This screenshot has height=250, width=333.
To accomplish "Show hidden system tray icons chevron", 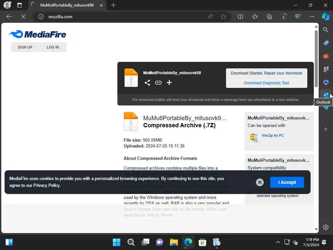I will pyautogui.click(x=278, y=242).
